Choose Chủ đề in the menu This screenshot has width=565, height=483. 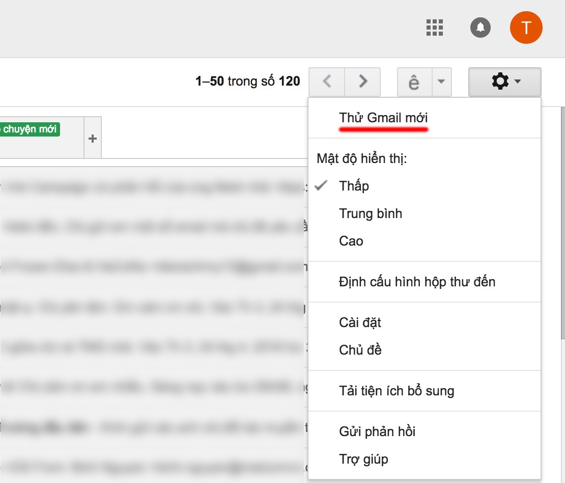point(360,350)
